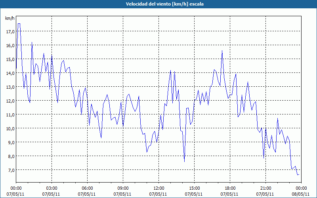Click the '00:00' label above date 08/05/11
Screen dimensions: 317x198
301,188
